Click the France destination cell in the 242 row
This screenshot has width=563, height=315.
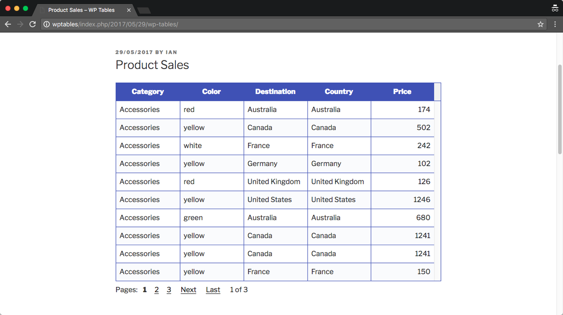pos(275,146)
